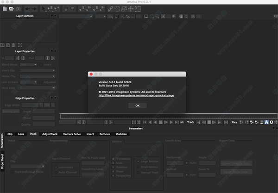Switch to the AdjustTrack tab
This screenshot has width=278, height=193.
pyautogui.click(x=50, y=134)
